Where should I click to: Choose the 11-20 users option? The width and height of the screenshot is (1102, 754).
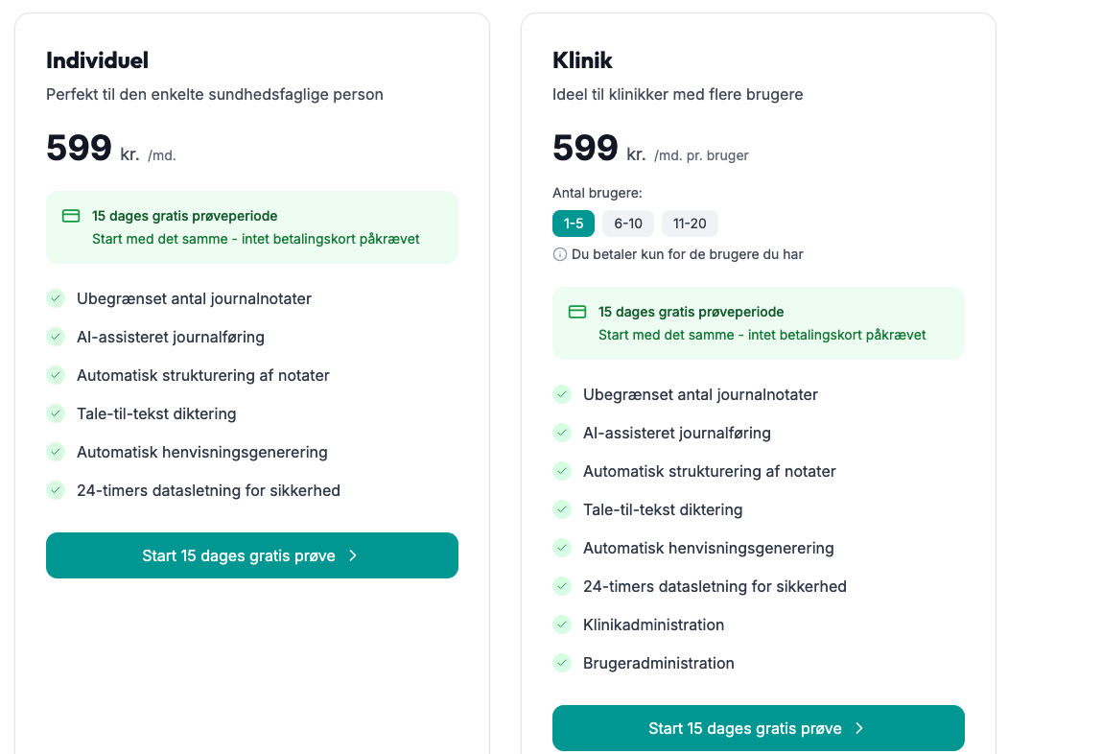click(690, 224)
